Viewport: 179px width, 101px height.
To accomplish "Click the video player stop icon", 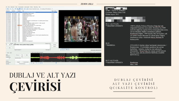I will click(x=62, y=50).
